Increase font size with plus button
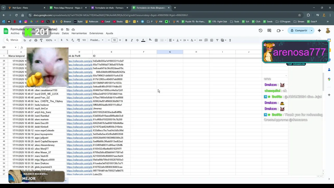 click(x=120, y=40)
